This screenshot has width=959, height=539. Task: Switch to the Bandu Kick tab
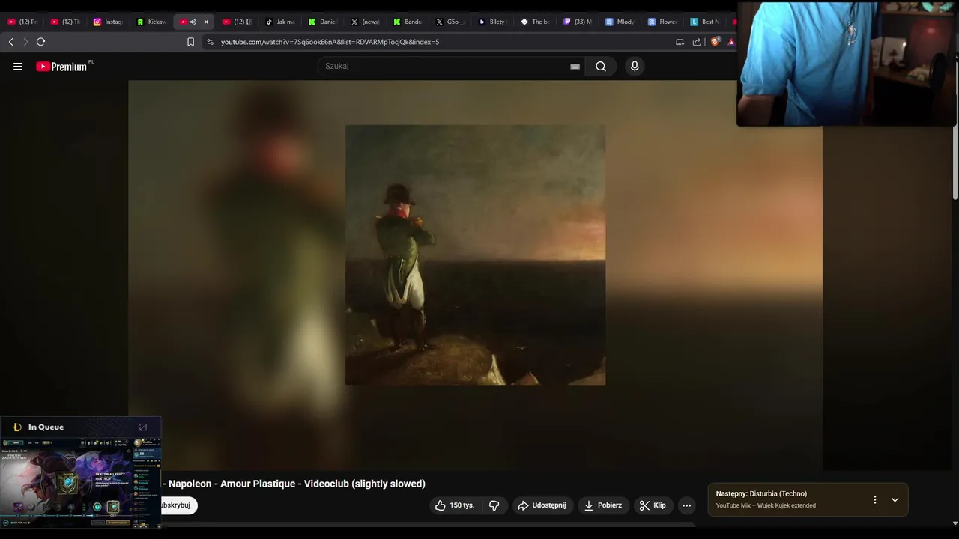tap(408, 22)
